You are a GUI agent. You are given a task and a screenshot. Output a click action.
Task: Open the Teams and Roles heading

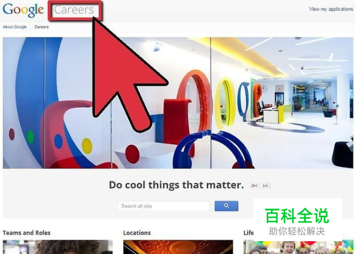[27, 233]
